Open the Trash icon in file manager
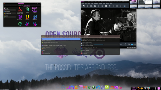 [x=27, y=10]
